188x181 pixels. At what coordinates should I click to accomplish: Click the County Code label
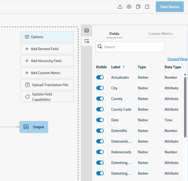click(121, 110)
